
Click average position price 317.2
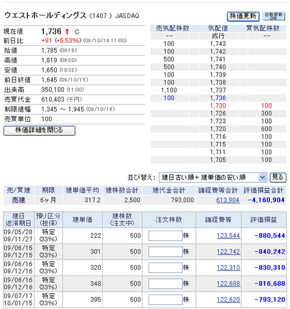click(x=92, y=200)
